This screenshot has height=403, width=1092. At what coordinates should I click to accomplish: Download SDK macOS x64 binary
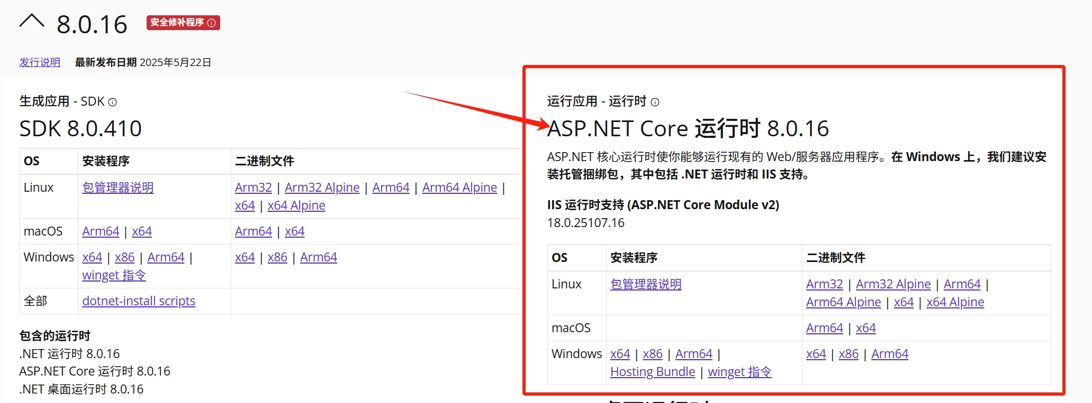click(295, 231)
